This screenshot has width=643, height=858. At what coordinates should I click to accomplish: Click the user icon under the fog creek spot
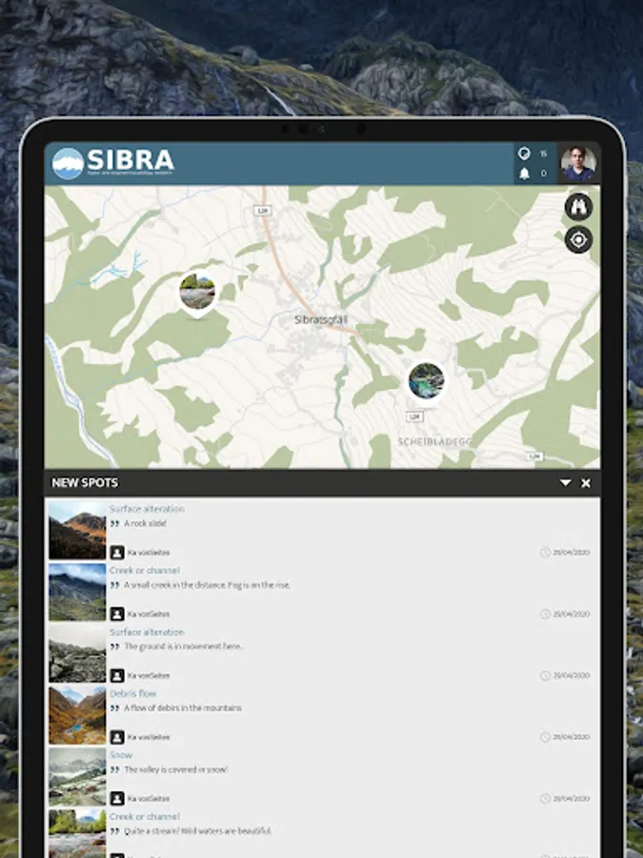[117, 614]
